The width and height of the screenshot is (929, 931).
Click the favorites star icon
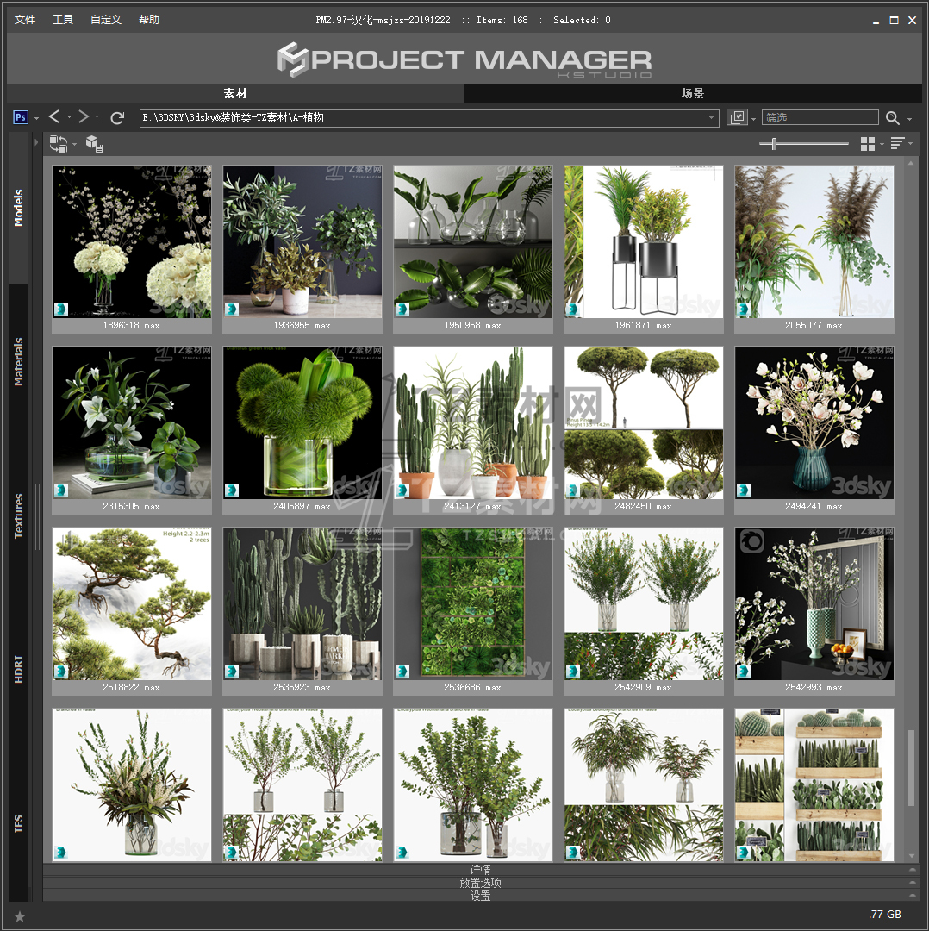click(x=20, y=916)
